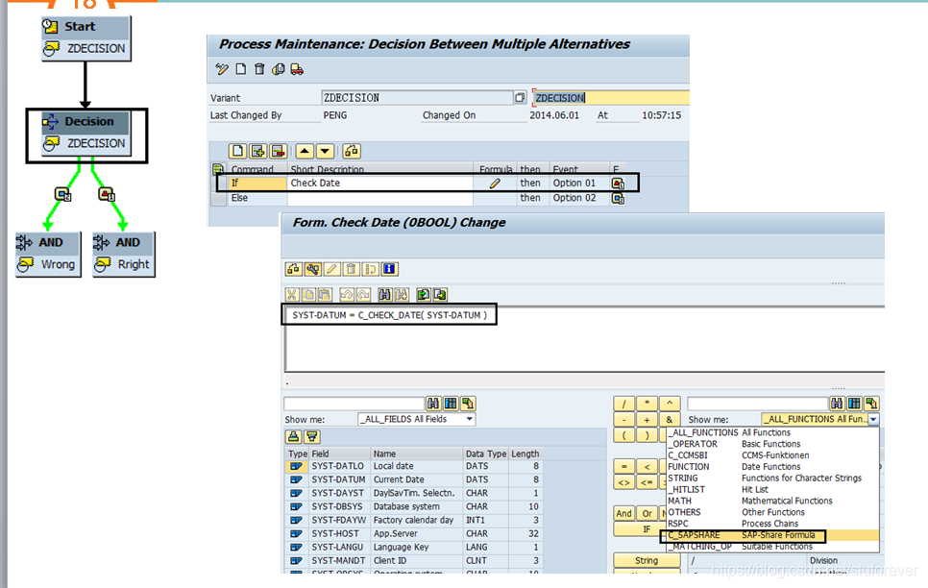Screen dimensions: 928x588
Task: Click the sort ascending icon above field list
Action: 293,437
